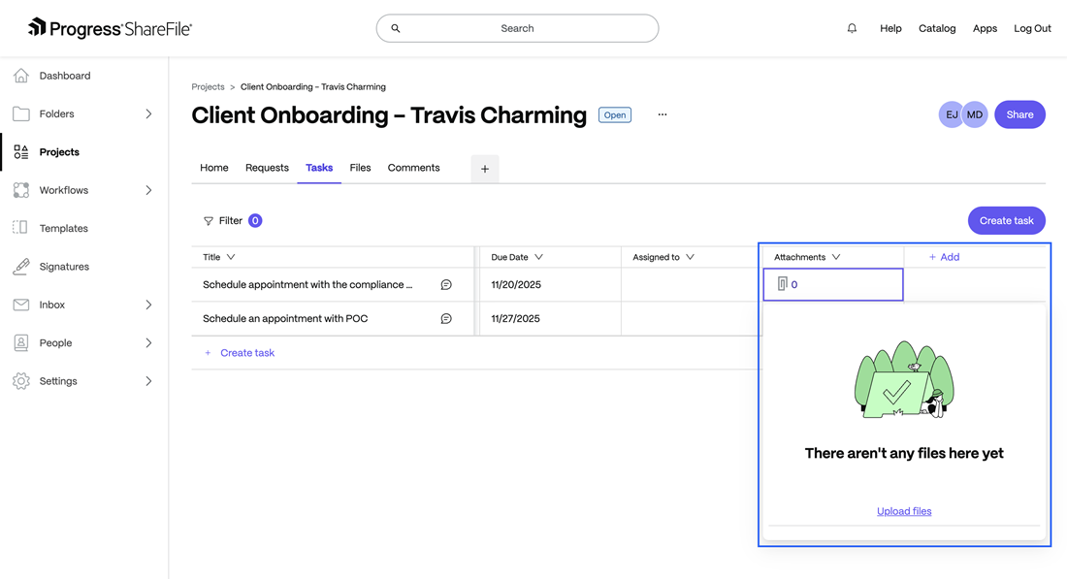Click the notification bell icon
The height and width of the screenshot is (579, 1067).
[852, 28]
